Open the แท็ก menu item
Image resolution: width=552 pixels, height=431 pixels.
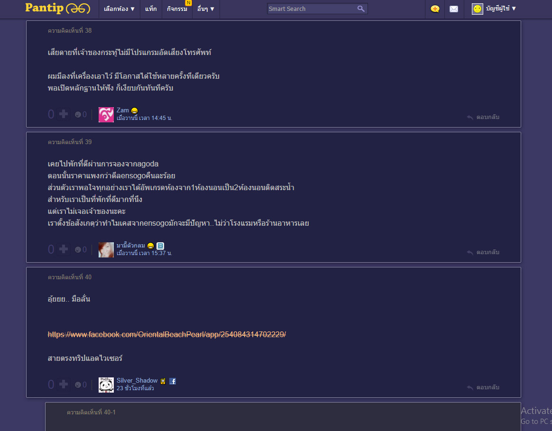coord(151,9)
